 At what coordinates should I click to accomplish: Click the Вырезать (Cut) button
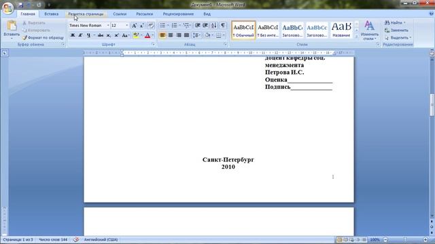pyautogui.click(x=34, y=23)
